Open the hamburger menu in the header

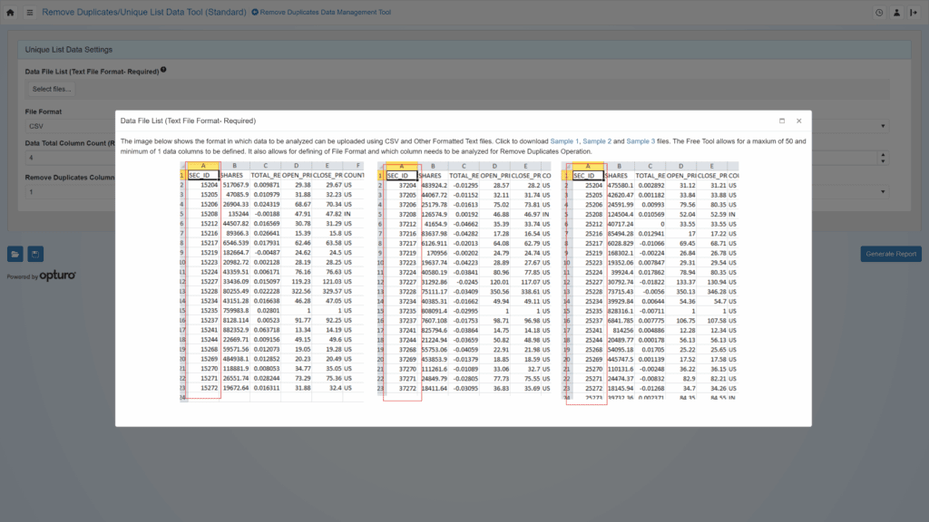[x=30, y=13]
